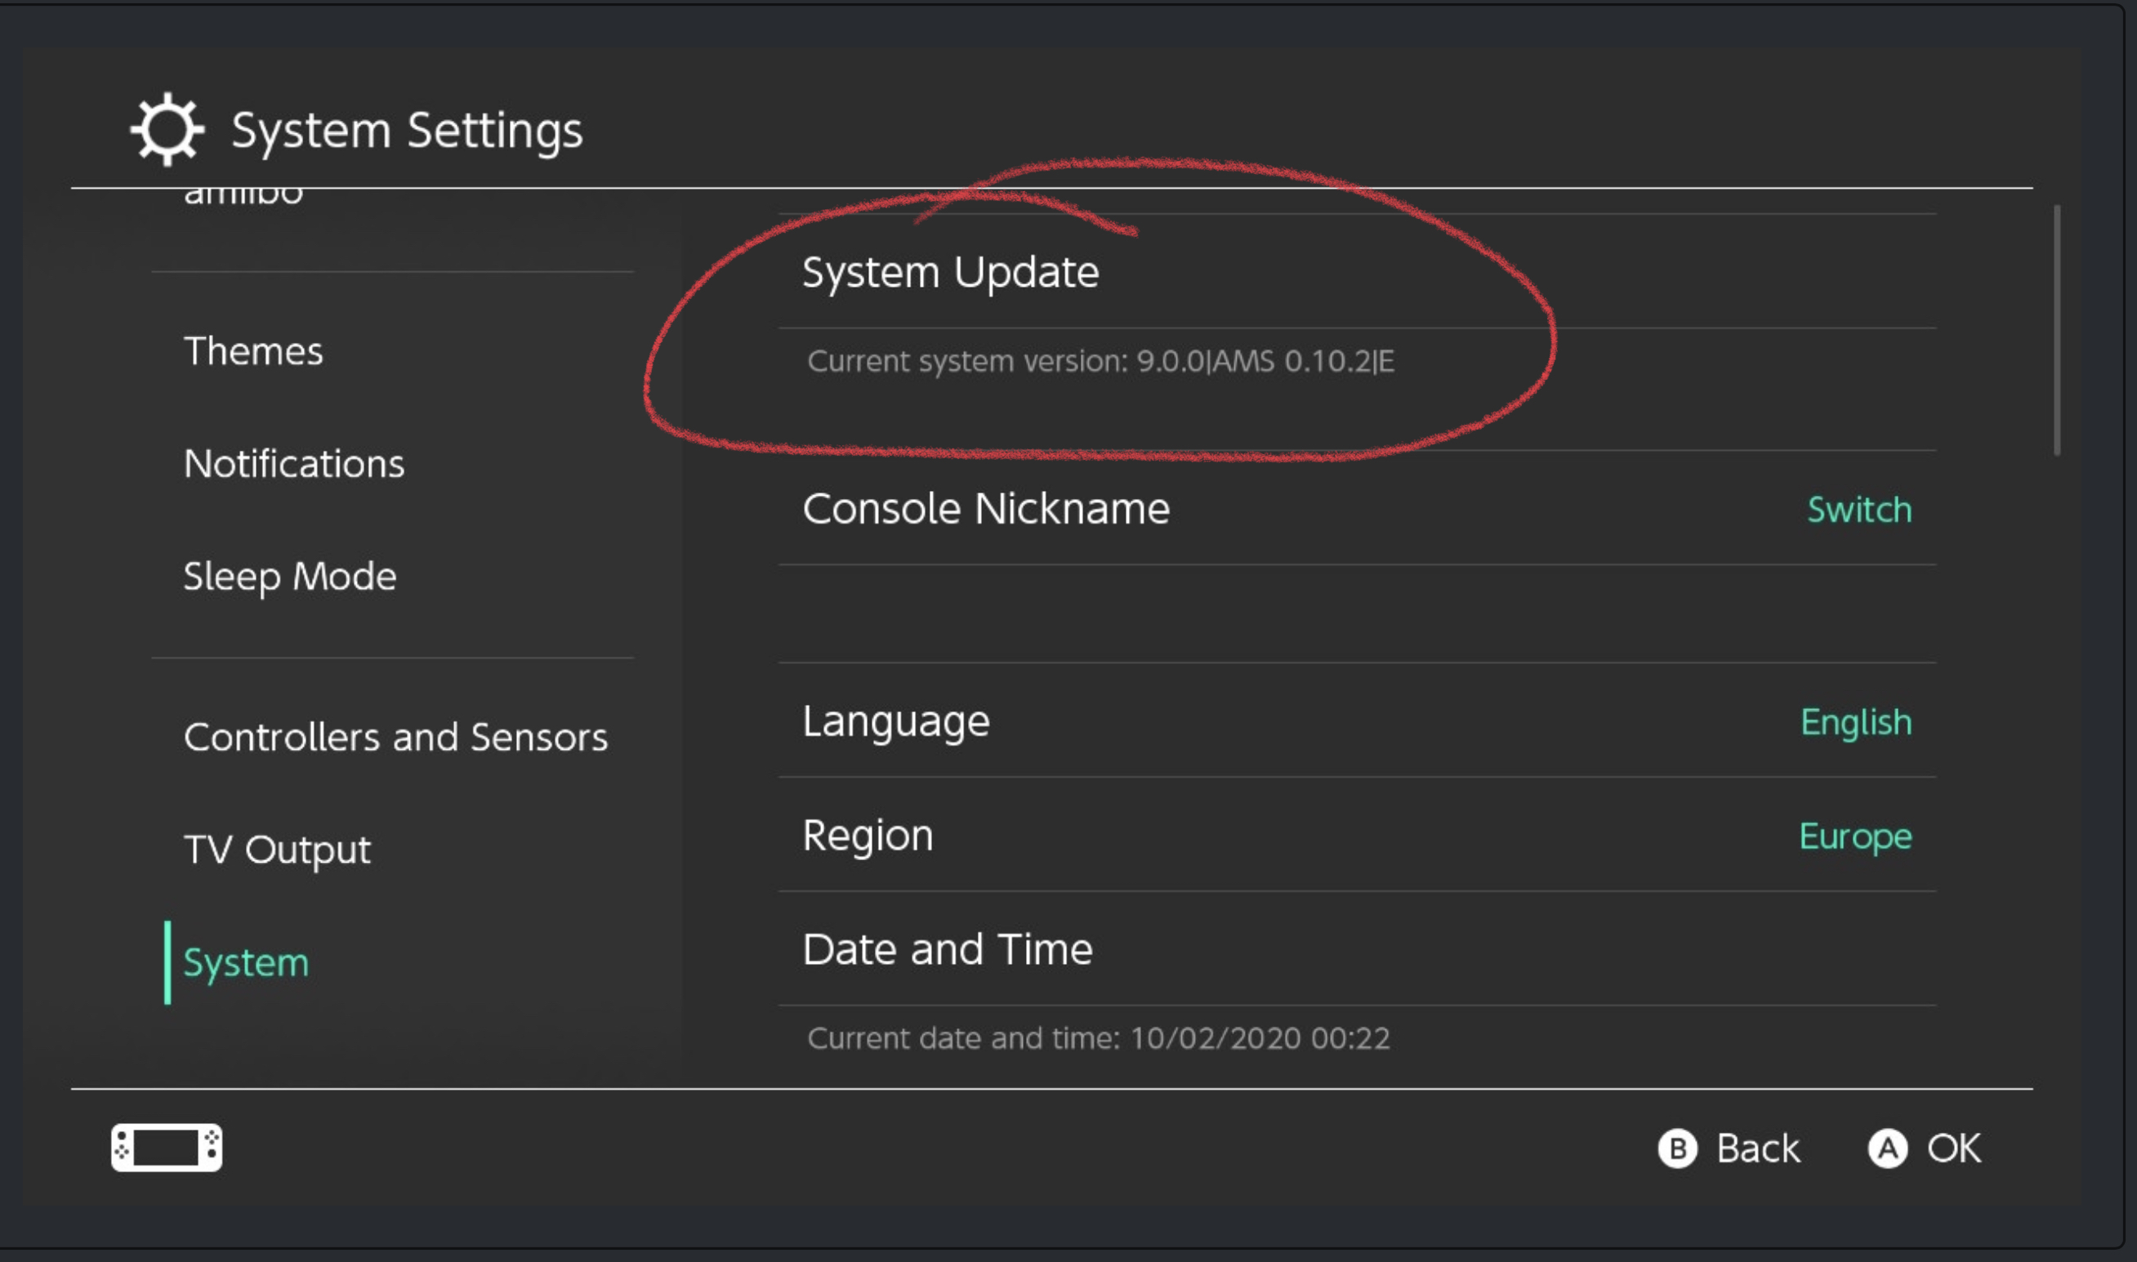The image size is (2137, 1262).
Task: Open the Notifications settings category
Action: point(294,464)
